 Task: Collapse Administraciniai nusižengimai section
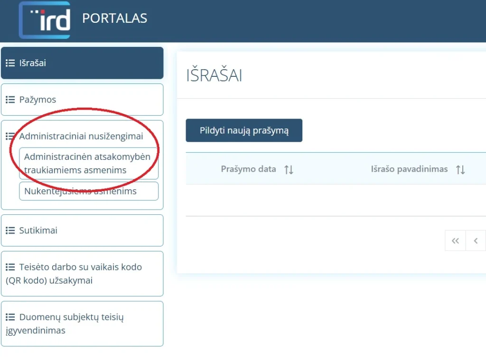[81, 136]
